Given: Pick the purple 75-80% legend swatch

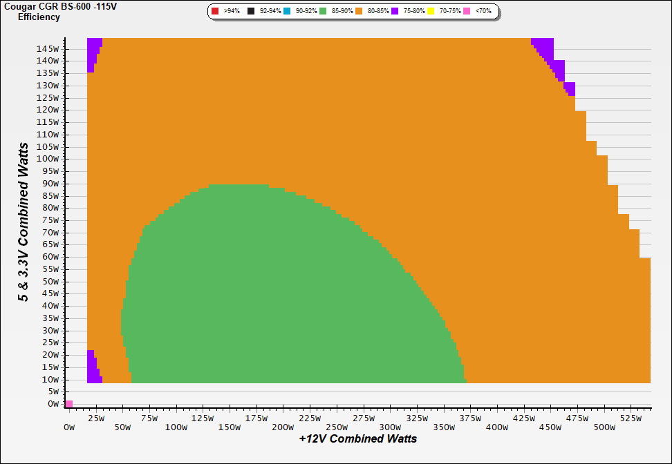Looking at the screenshot, I should [395, 12].
